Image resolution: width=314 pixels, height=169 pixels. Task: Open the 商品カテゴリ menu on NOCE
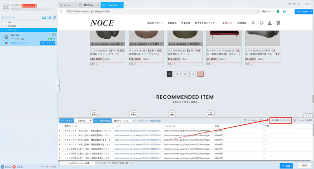pyautogui.click(x=155, y=23)
